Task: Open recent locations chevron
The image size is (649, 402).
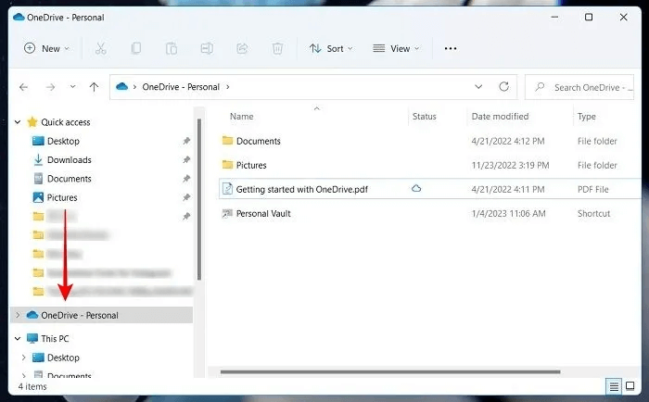Action: 72,87
